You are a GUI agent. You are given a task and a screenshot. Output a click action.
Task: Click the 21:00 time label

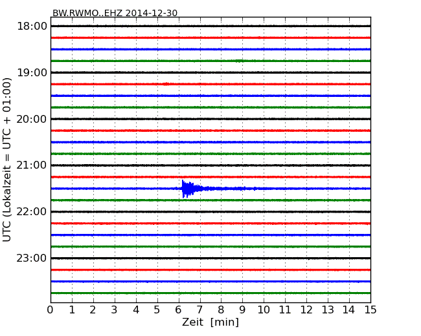tap(32, 165)
